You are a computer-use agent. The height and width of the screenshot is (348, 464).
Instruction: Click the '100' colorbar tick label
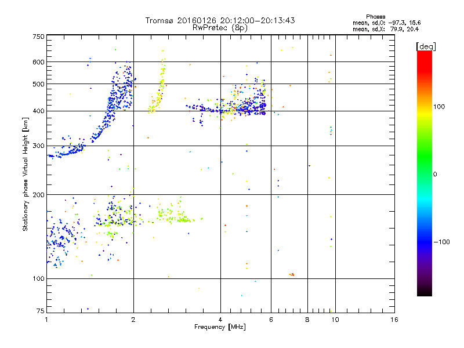pyautogui.click(x=439, y=107)
